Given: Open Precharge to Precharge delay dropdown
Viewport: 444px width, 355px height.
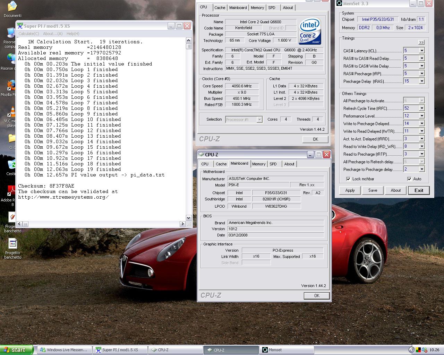Looking at the screenshot, I should (x=422, y=169).
